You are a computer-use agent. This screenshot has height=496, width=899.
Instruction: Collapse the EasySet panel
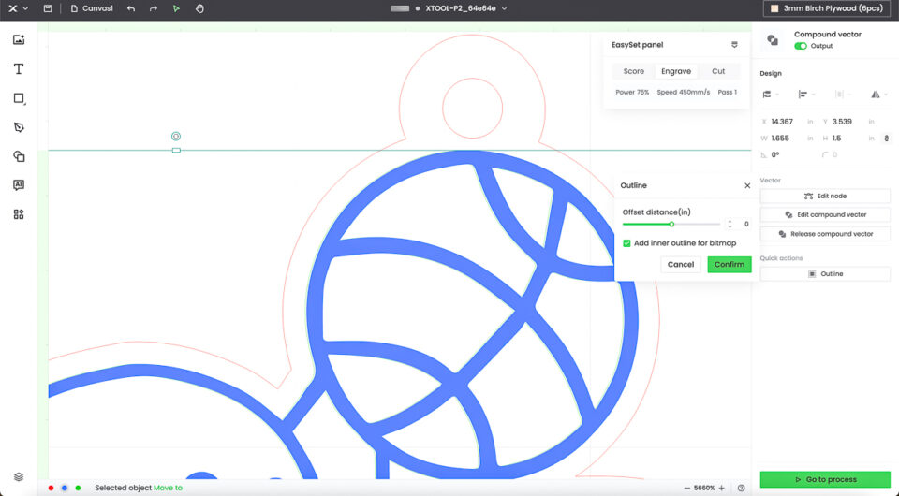tap(734, 45)
